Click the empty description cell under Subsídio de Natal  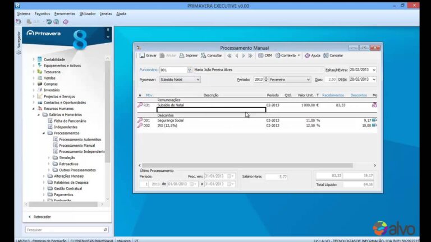[x=211, y=110]
